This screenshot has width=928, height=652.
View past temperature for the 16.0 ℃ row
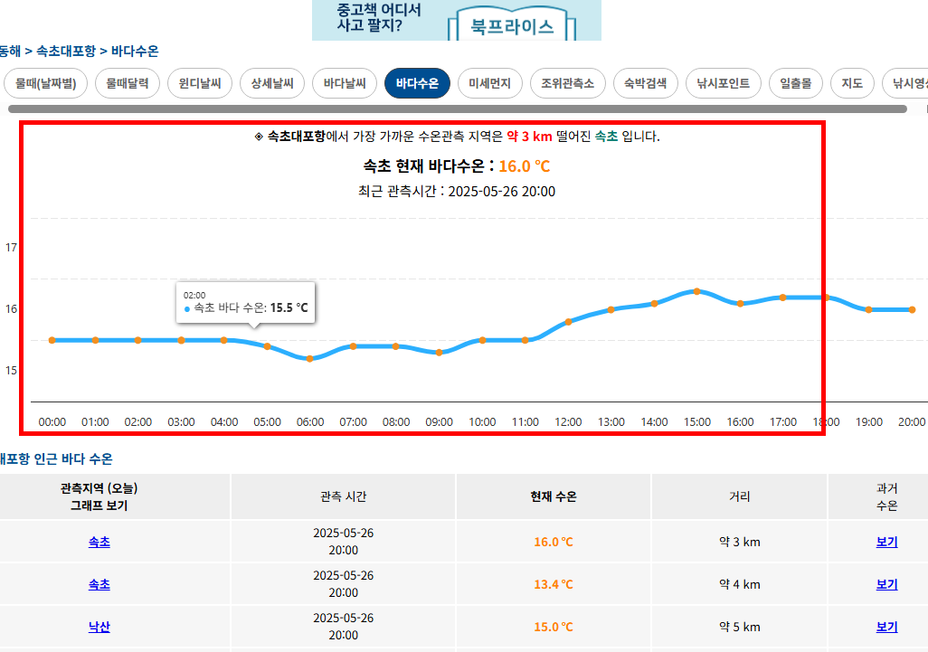click(886, 542)
